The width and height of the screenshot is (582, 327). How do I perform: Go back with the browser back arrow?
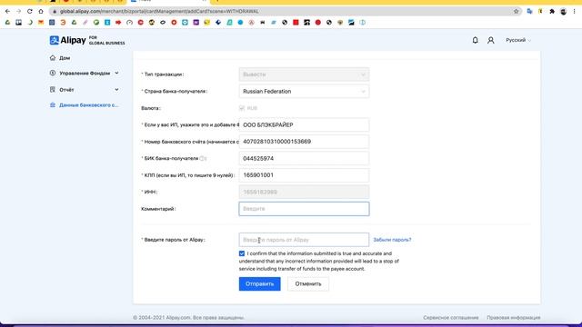(8, 12)
